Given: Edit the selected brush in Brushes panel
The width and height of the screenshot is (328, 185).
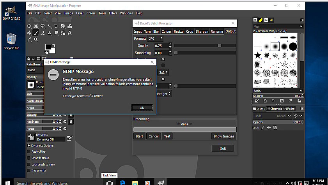Looking at the screenshot, I should click(x=257, y=101).
